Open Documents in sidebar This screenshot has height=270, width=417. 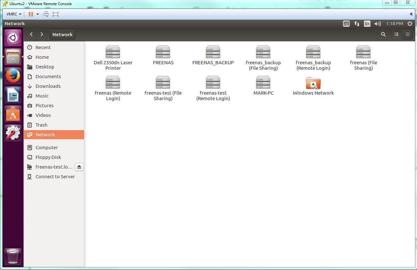54,77
